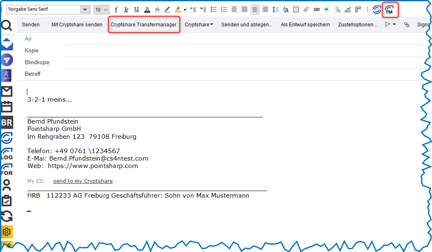The height and width of the screenshot is (252, 432).
Task: Toggle italic text formatting
Action: coord(126,9)
